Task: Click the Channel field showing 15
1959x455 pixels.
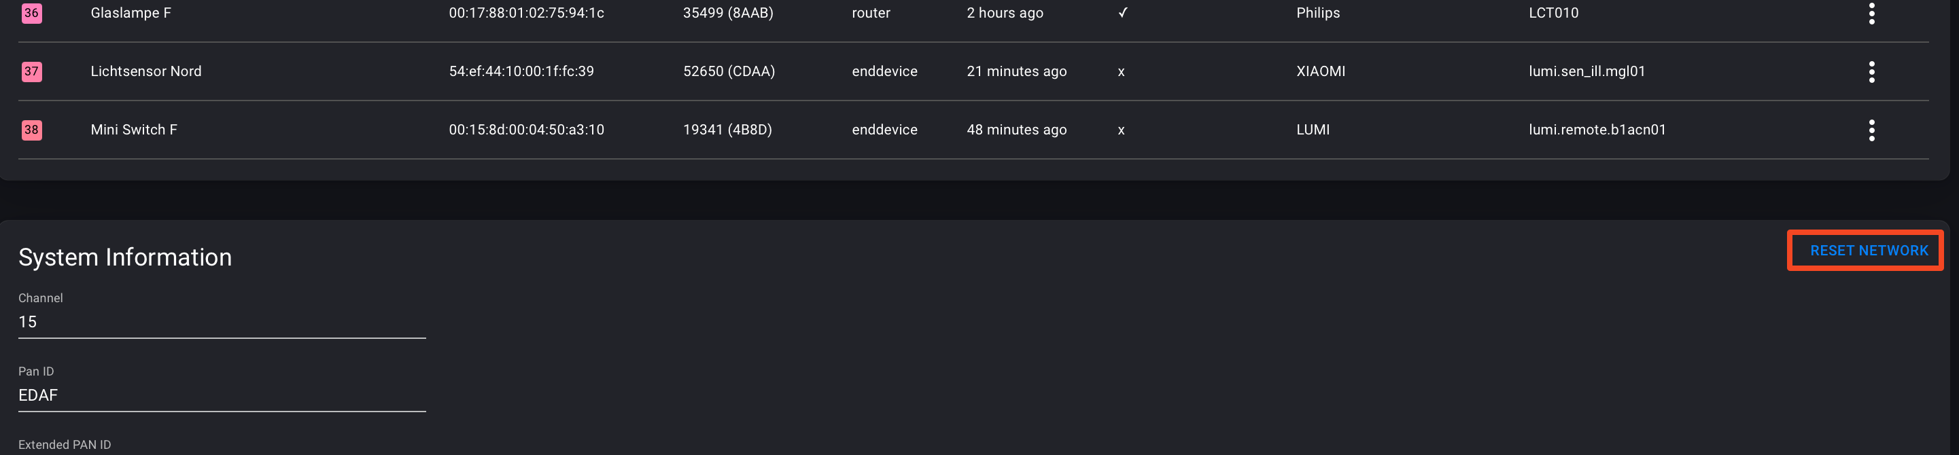Action: pos(222,322)
